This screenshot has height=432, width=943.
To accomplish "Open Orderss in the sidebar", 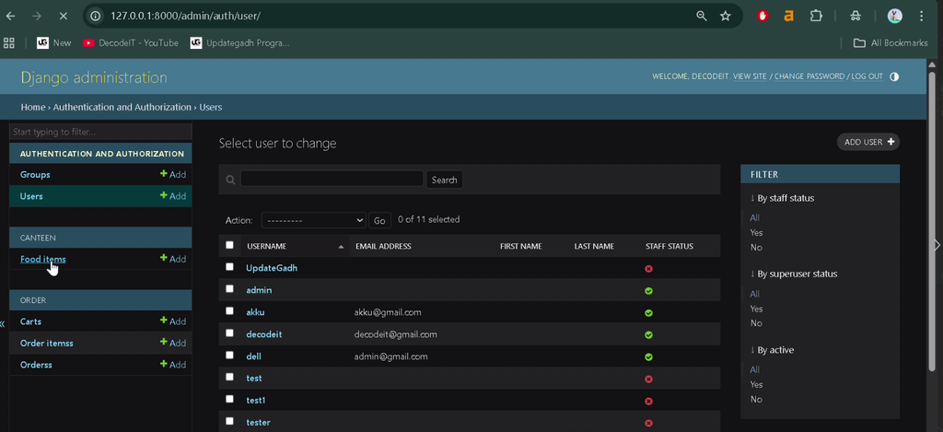I will tap(36, 365).
